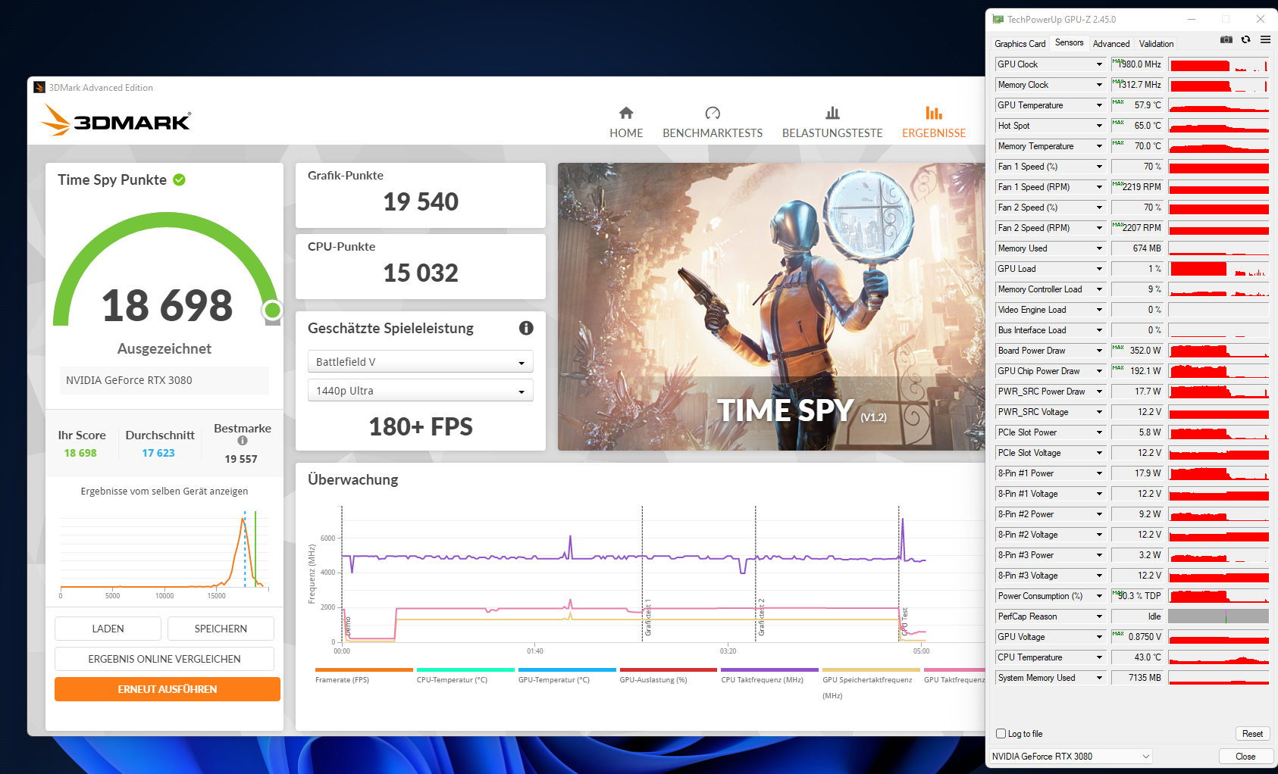Screen dimensions: 1278x774
Task: Click the green gauge score indicator knob
Action: pyautogui.click(x=273, y=310)
